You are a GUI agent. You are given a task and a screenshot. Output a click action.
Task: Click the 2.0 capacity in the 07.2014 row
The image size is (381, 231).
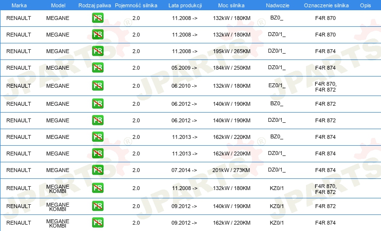[136, 170]
